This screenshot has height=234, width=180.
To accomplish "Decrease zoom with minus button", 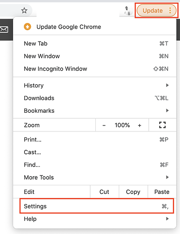I will pos(104,125).
